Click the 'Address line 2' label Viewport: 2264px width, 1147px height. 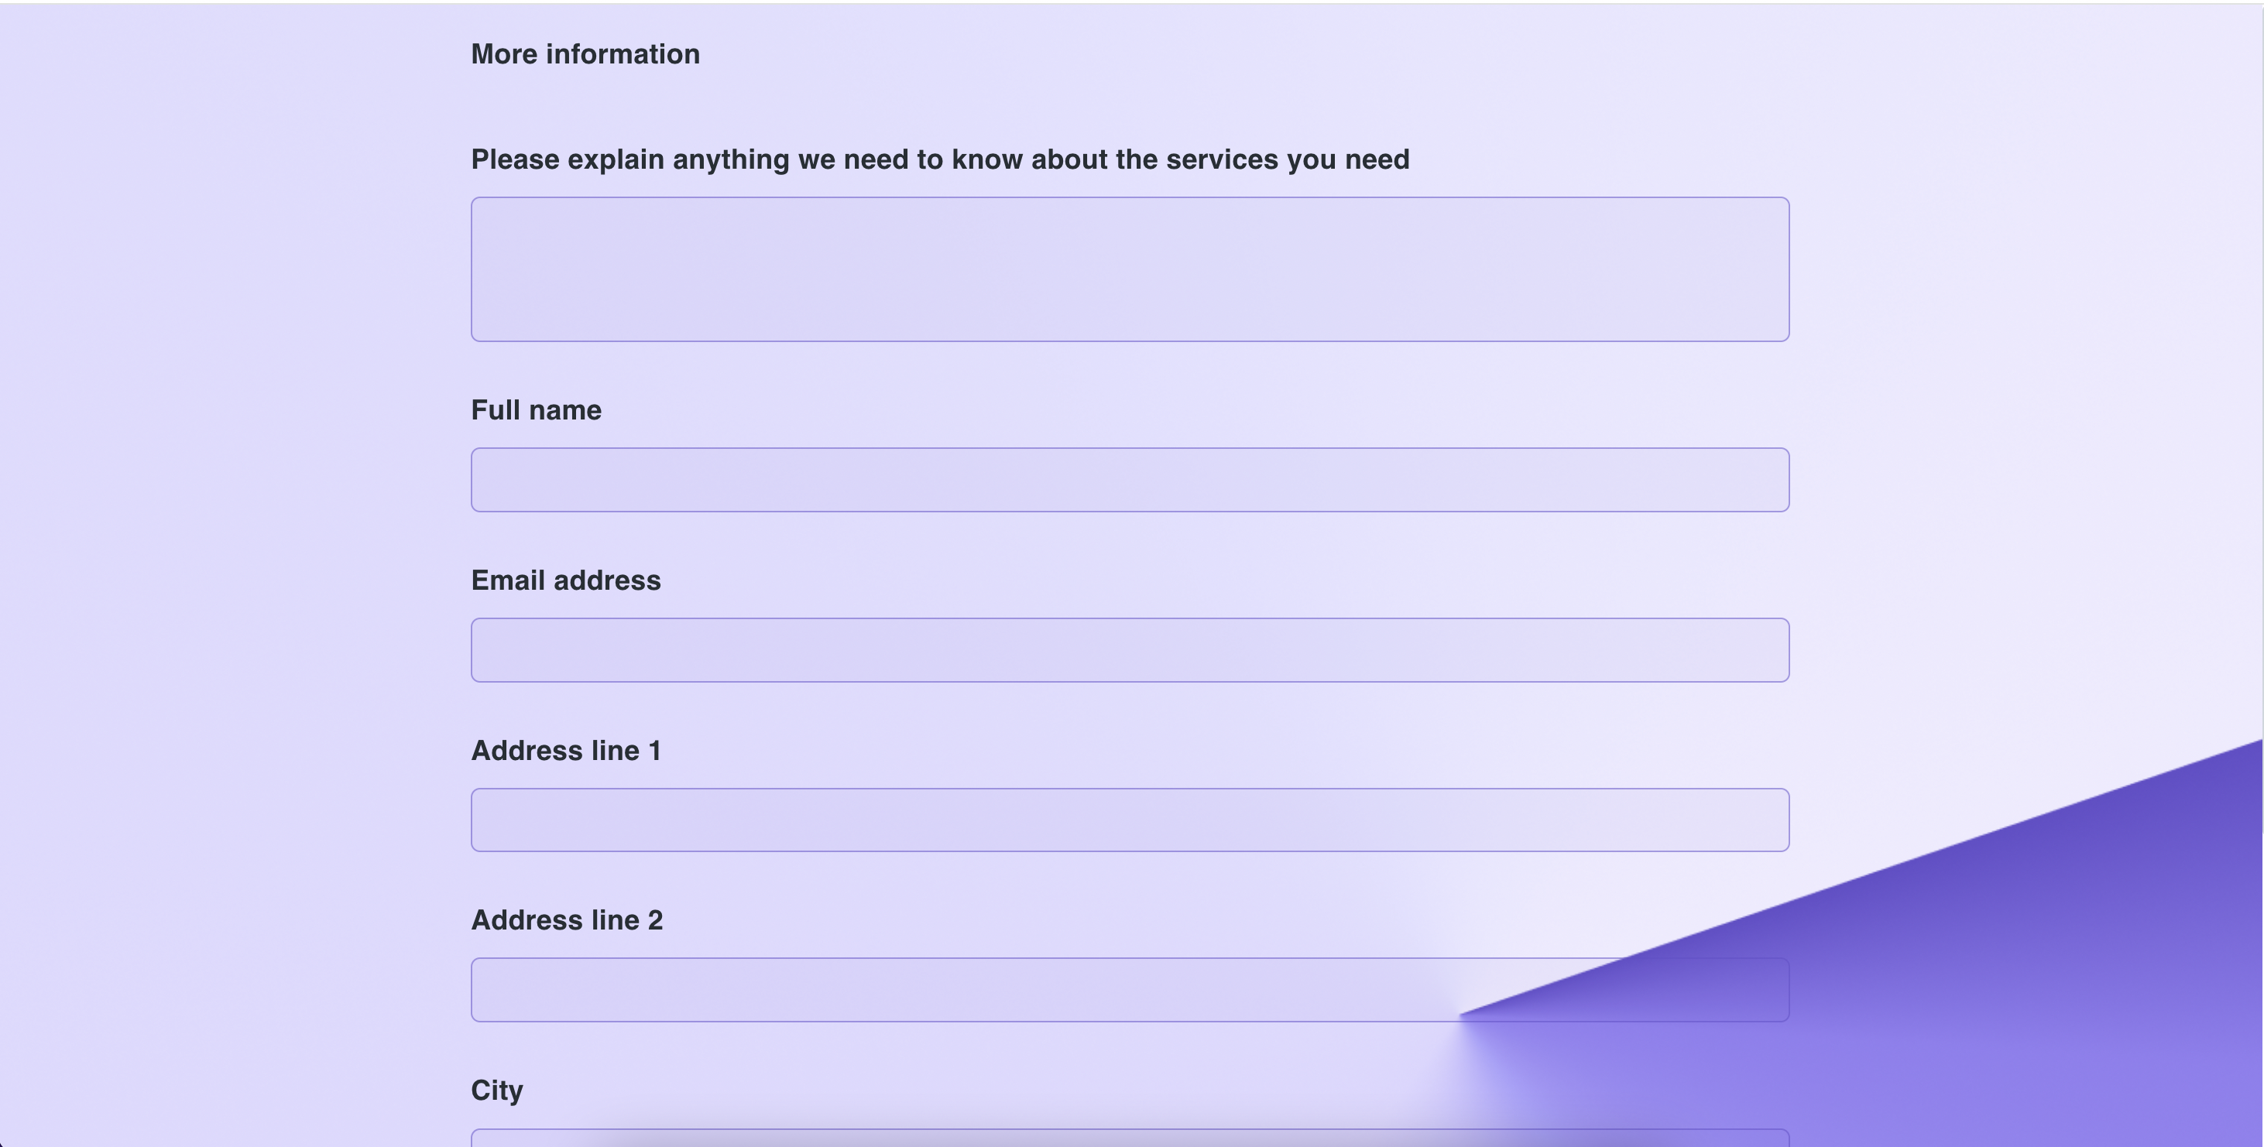(x=567, y=920)
